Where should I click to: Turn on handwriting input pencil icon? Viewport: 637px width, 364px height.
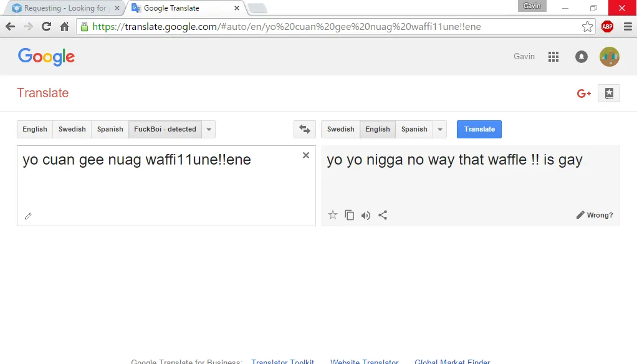pos(28,216)
